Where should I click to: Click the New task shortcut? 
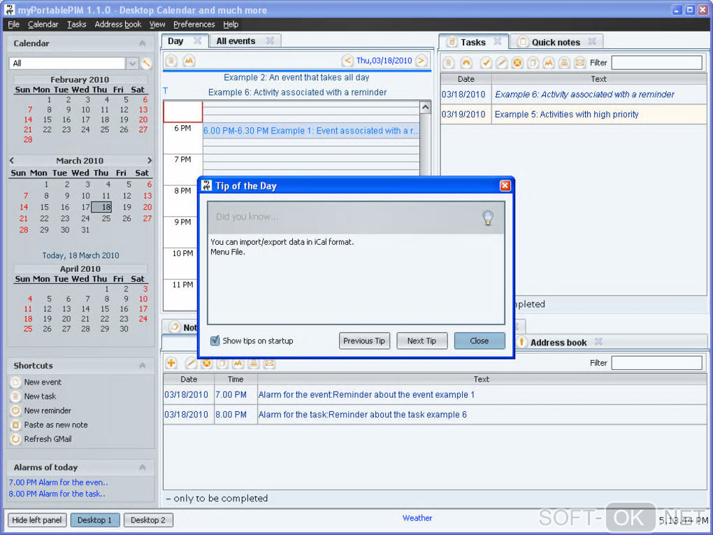point(40,397)
